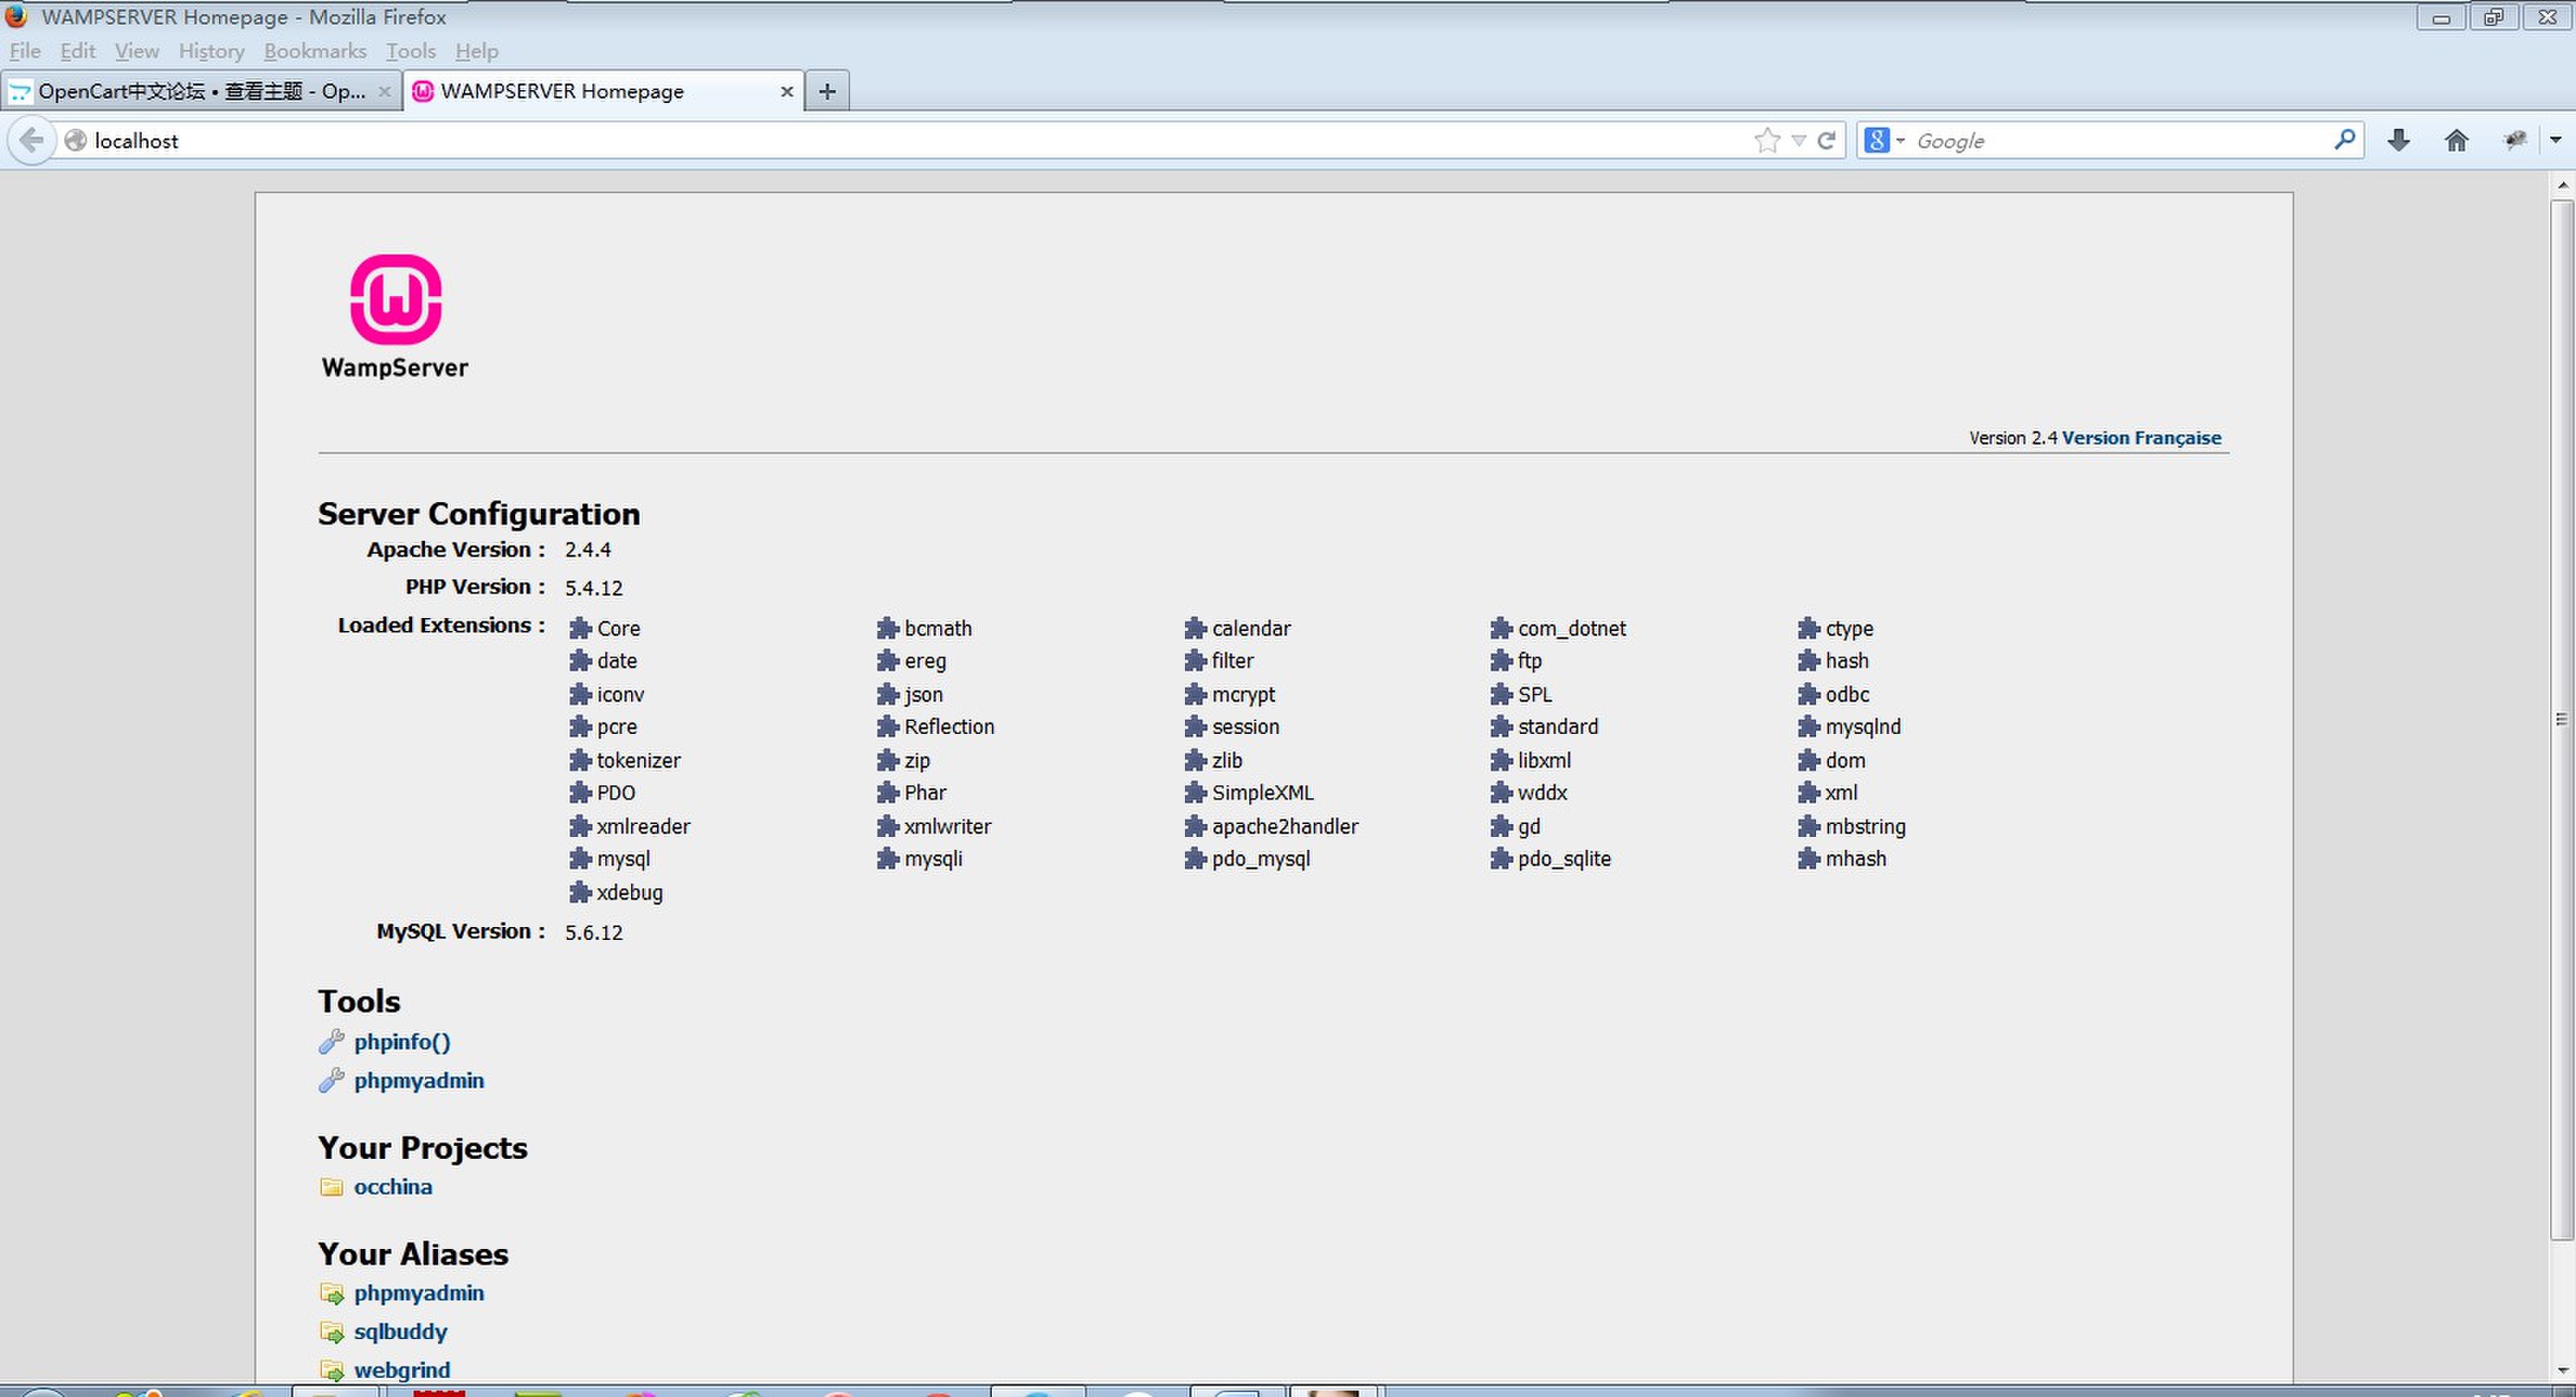2576x1397 pixels.
Task: Open the webgrind alias
Action: point(402,1370)
